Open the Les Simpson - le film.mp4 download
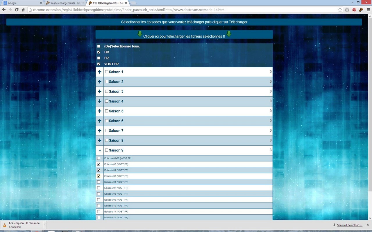This screenshot has height=232, width=372. tap(22, 225)
